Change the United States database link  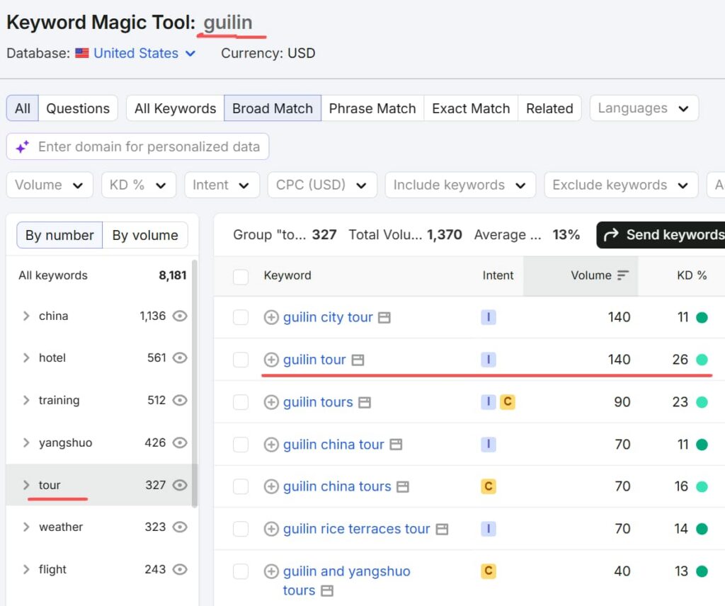[x=144, y=53]
